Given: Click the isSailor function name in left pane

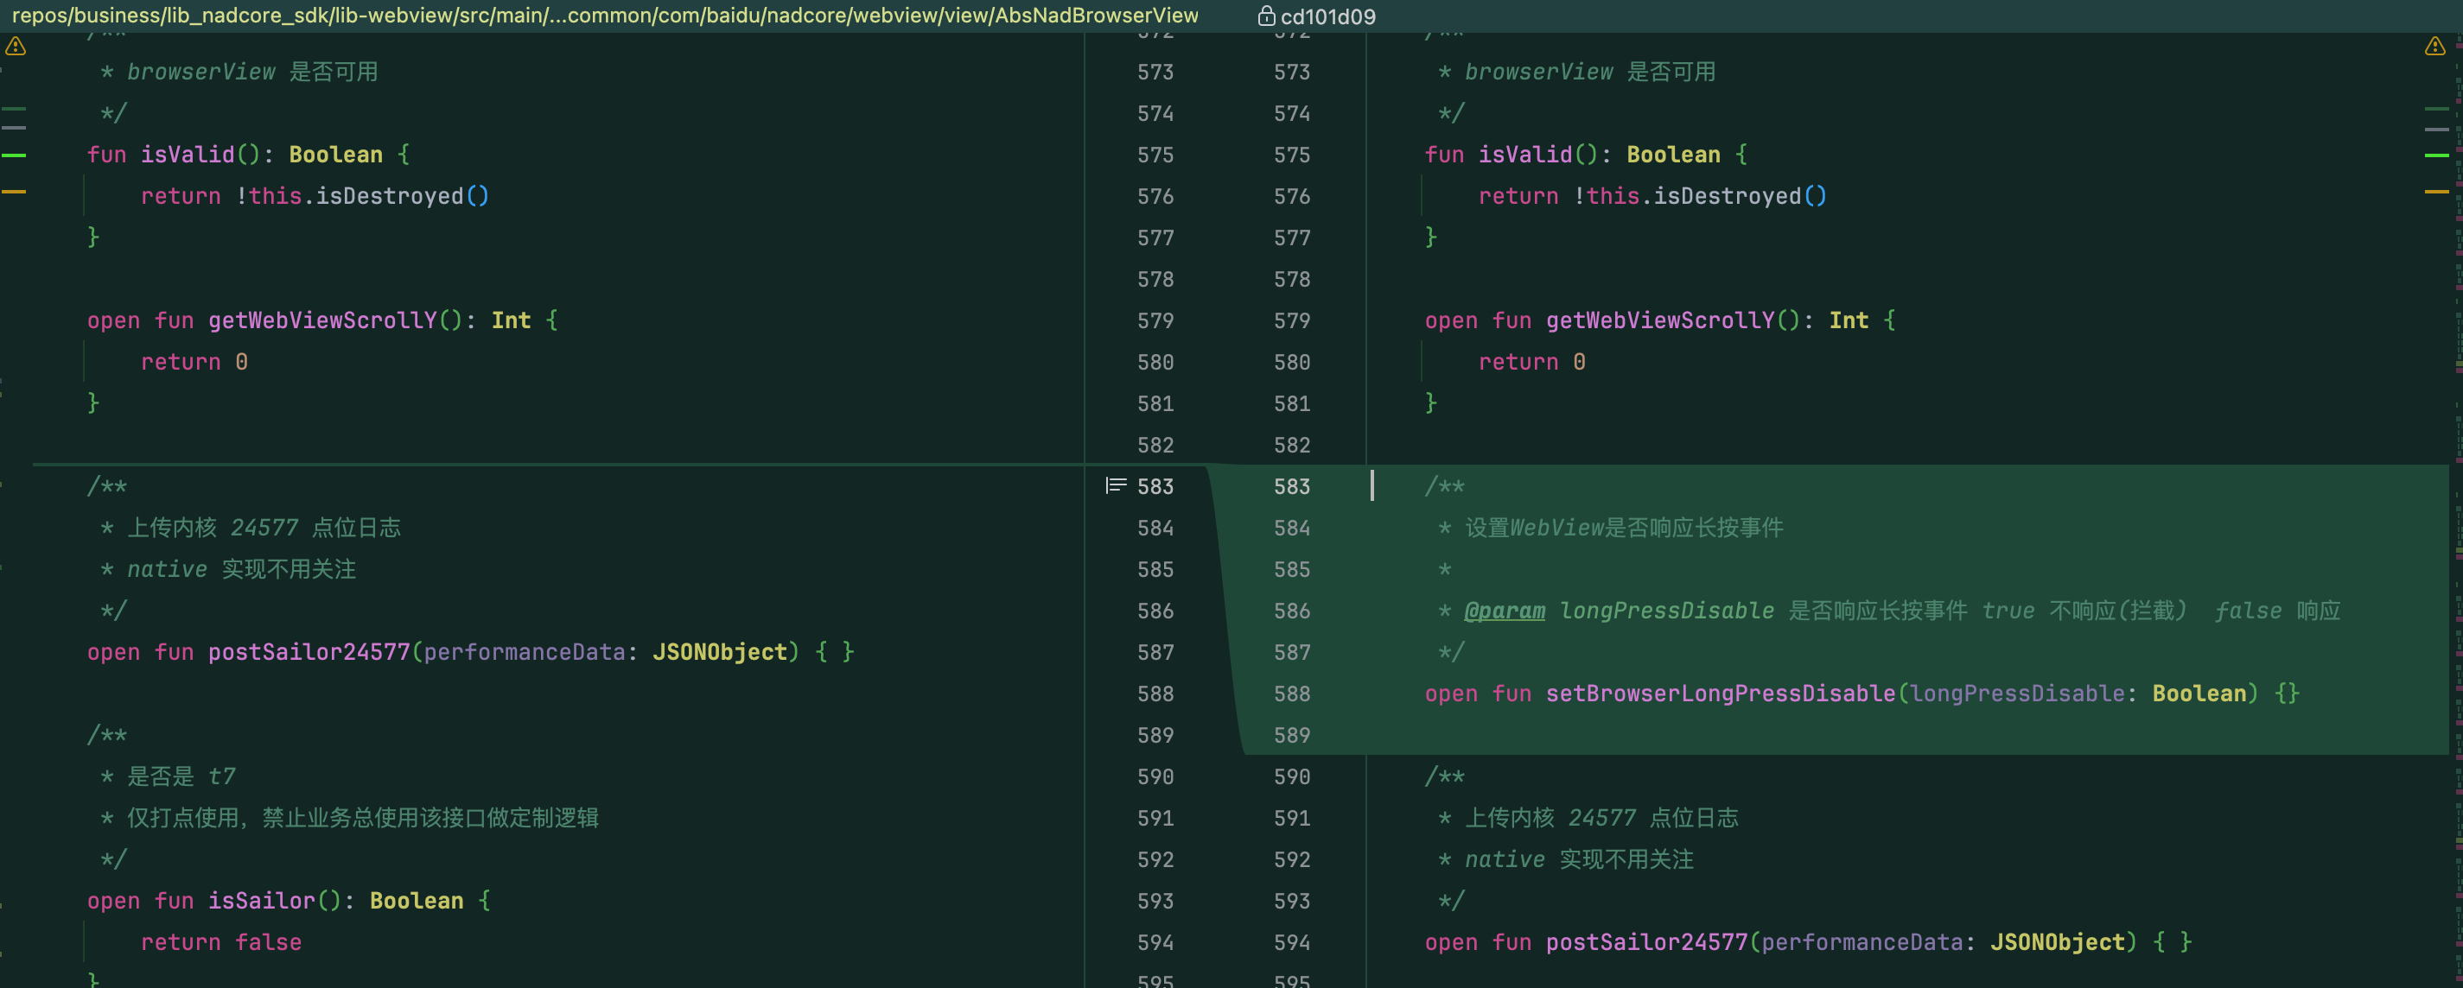Looking at the screenshot, I should click(262, 900).
